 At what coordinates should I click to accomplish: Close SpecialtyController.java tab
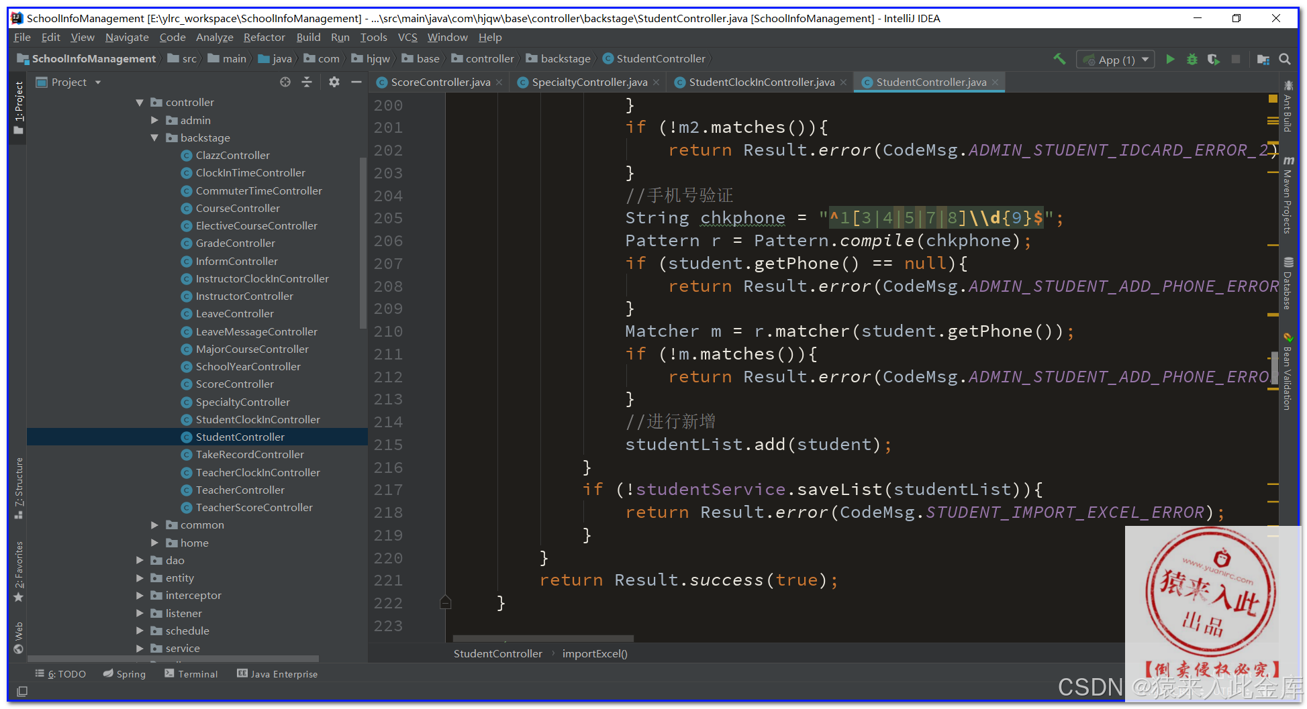tap(657, 83)
